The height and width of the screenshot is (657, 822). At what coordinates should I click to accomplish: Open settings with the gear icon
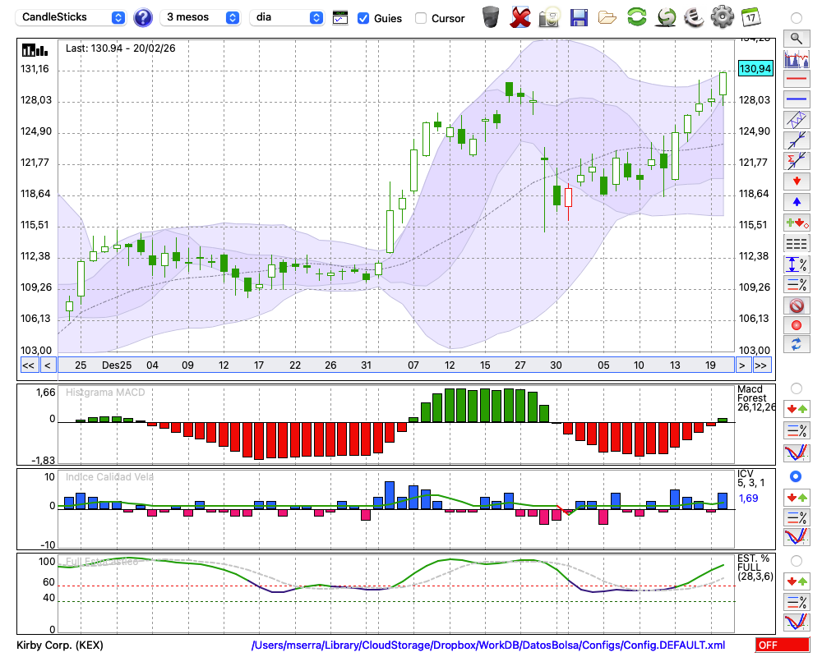(x=722, y=16)
